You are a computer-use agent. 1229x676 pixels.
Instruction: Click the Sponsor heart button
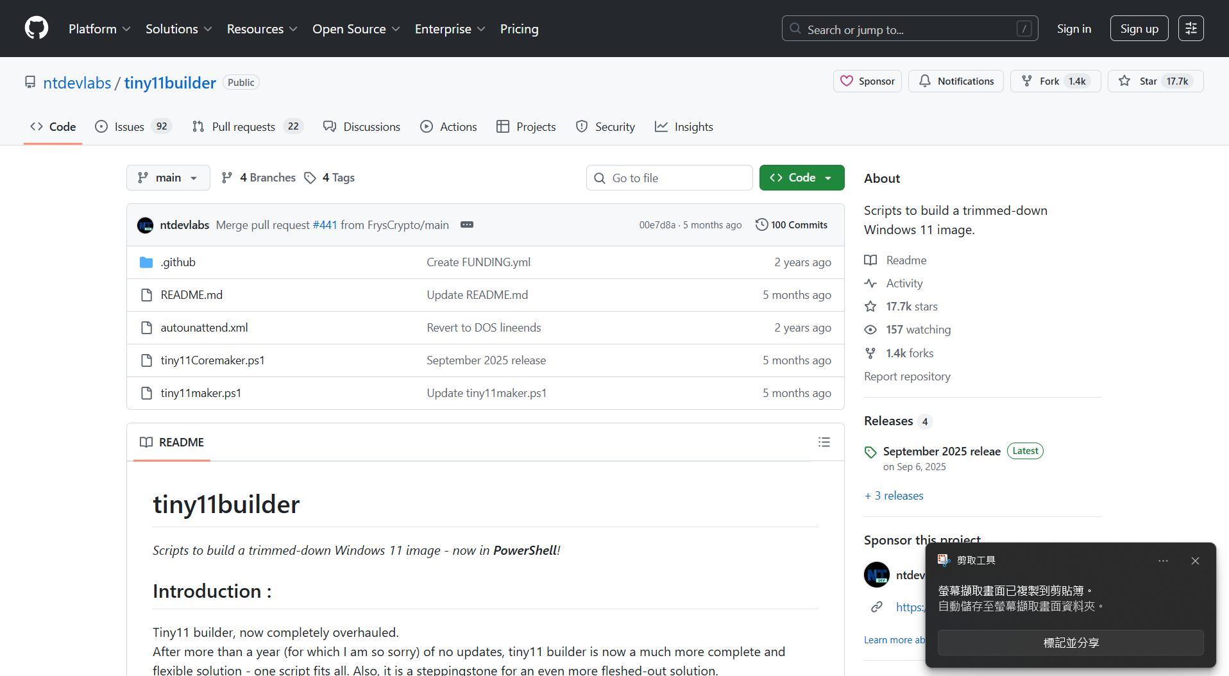pos(867,81)
